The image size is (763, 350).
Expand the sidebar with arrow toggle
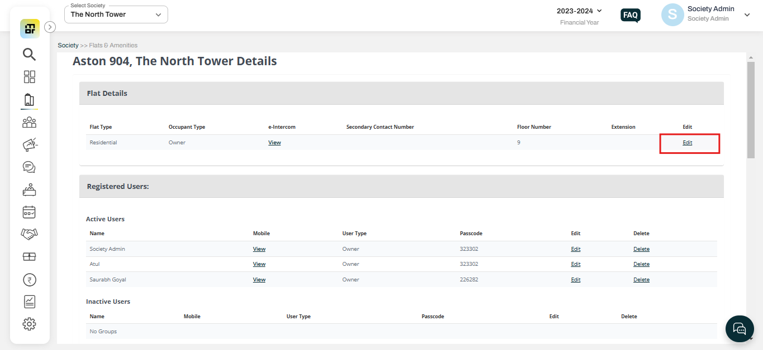tap(50, 27)
